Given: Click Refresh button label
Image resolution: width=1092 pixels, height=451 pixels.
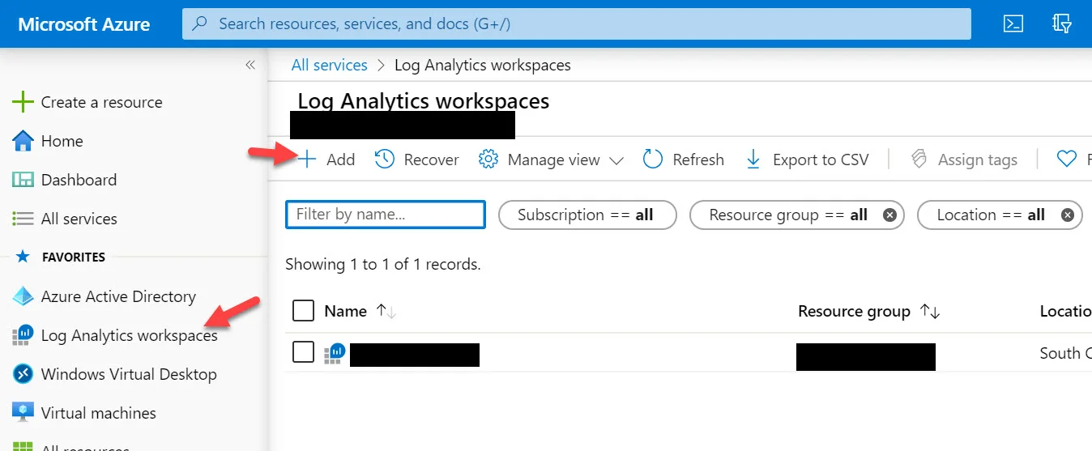Looking at the screenshot, I should [698, 160].
